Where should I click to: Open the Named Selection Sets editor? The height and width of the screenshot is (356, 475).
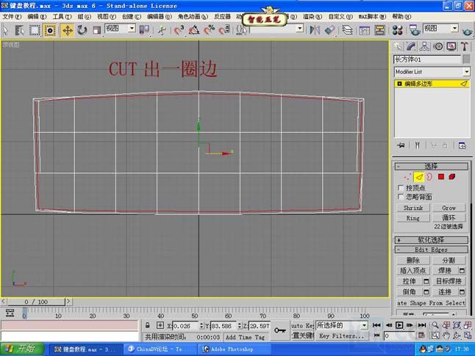point(241,30)
